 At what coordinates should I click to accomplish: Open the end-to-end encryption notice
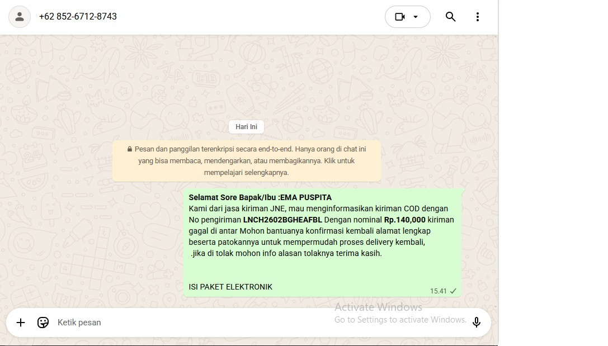(x=247, y=161)
